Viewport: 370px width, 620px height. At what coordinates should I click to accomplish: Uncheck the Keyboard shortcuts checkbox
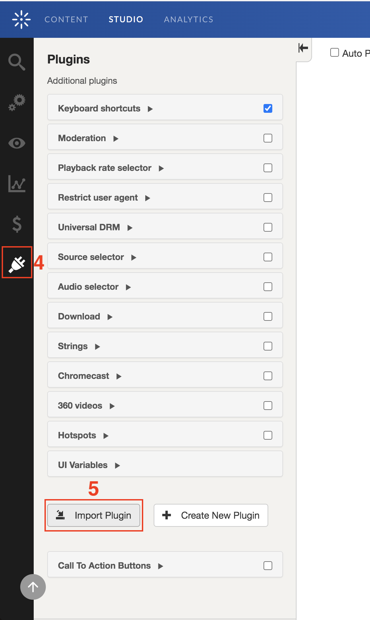[268, 108]
